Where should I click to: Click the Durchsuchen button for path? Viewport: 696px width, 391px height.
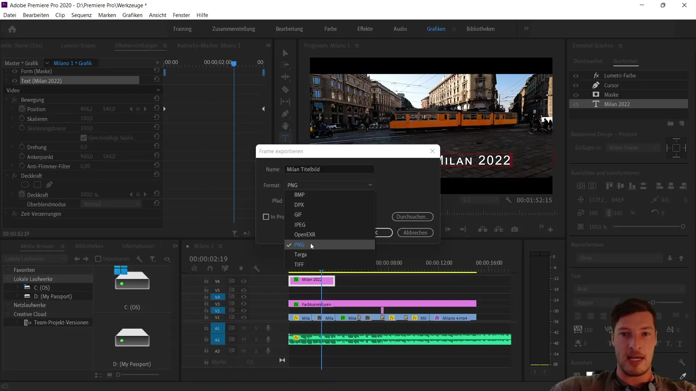coord(413,216)
